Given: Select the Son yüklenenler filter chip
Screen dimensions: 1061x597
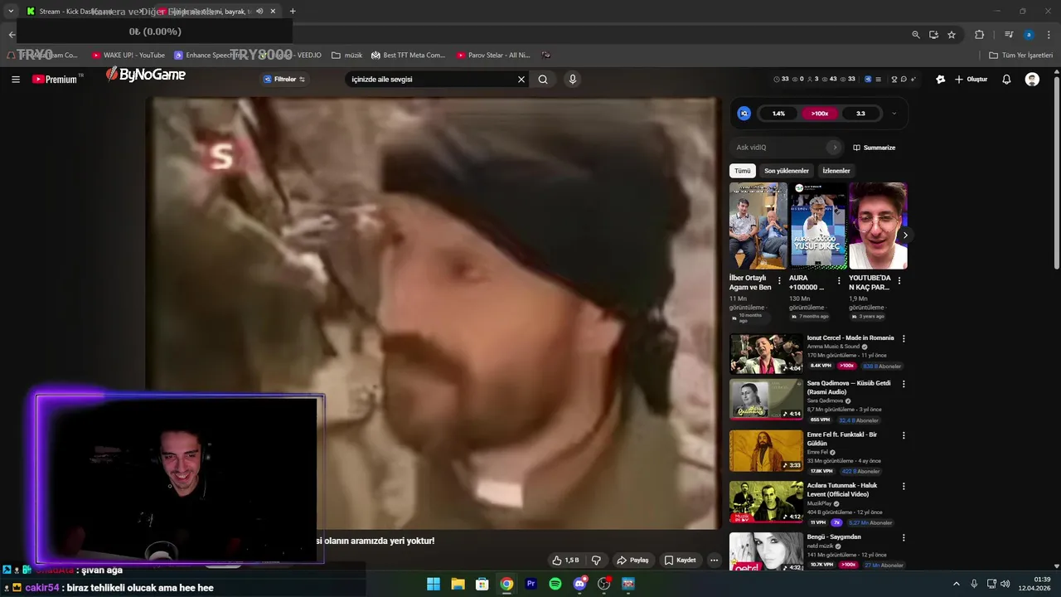Looking at the screenshot, I should tap(787, 171).
